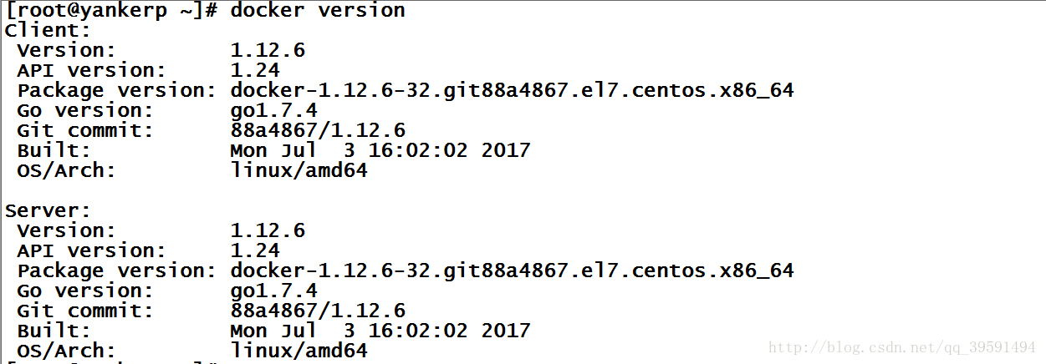Click the "docker version" command text
The height and width of the screenshot is (364, 1046).
click(x=318, y=10)
